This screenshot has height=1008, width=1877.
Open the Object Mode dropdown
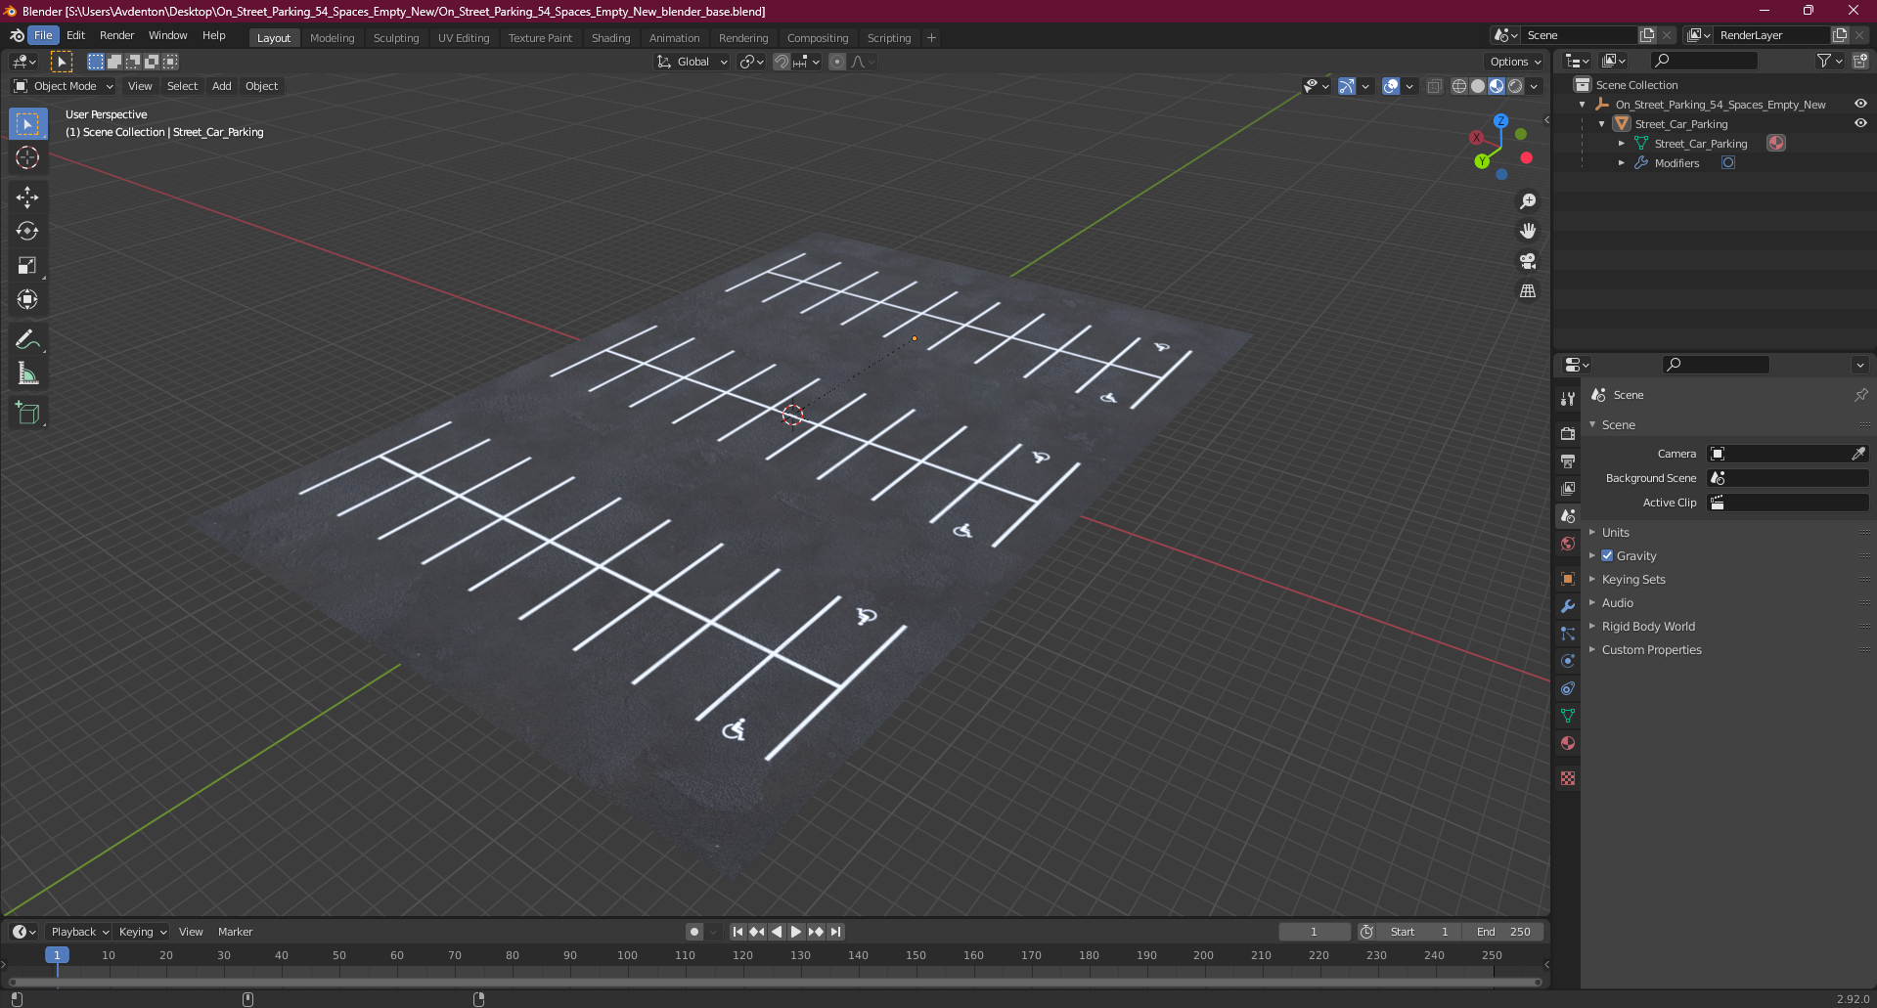point(64,86)
